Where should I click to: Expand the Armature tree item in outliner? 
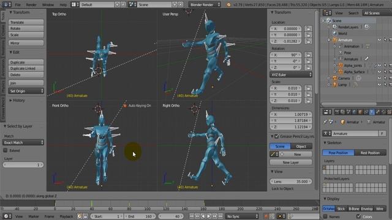[329, 40]
